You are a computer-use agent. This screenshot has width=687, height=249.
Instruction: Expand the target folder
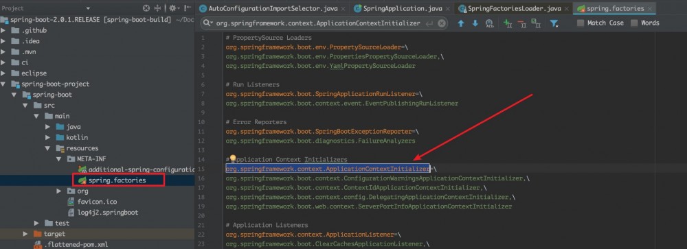click(x=25, y=234)
